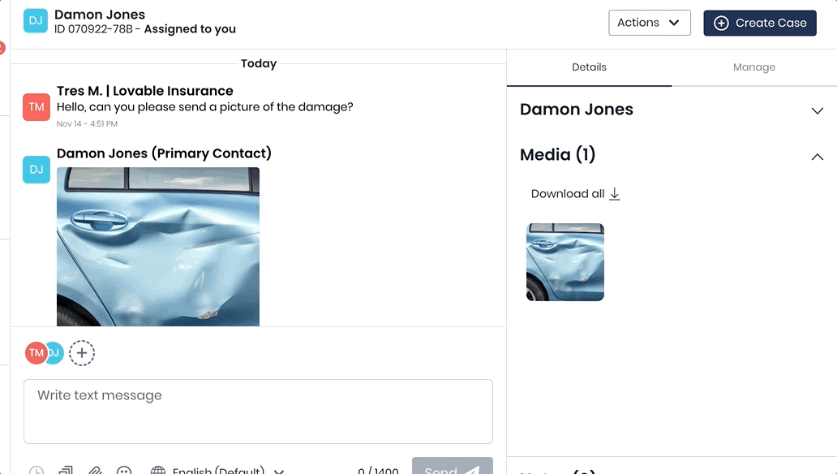The image size is (837, 474).
Task: Open the car damage thumbnail in Media
Action: tap(565, 262)
